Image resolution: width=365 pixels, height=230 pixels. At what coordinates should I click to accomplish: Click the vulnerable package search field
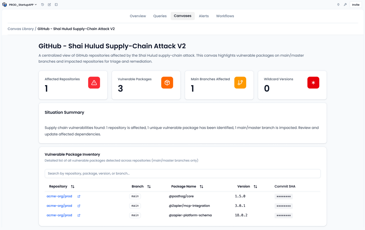tap(182, 173)
